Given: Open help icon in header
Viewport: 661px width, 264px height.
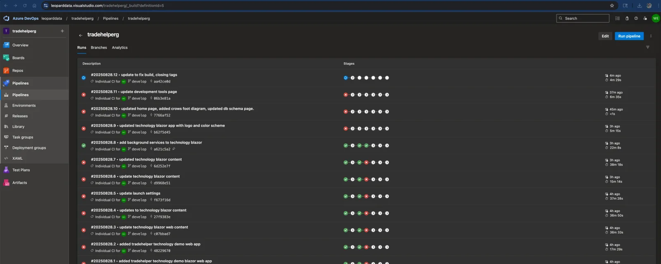Looking at the screenshot, I should click(636, 18).
